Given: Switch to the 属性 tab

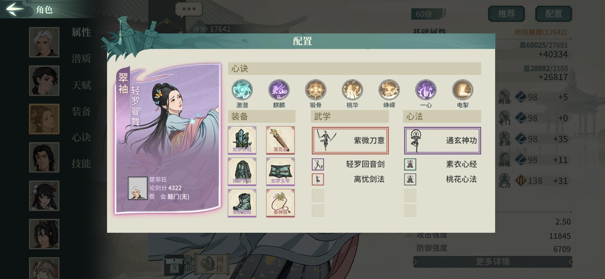Looking at the screenshot, I should [x=81, y=32].
